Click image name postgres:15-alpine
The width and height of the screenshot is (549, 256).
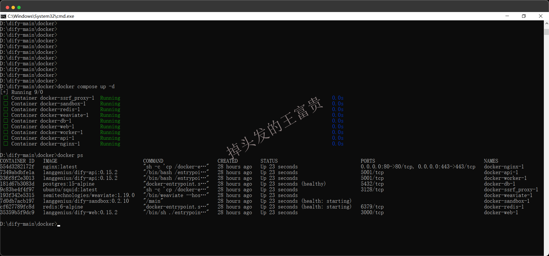69,184
